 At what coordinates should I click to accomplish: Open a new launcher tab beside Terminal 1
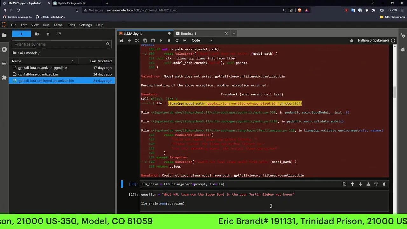(234, 33)
